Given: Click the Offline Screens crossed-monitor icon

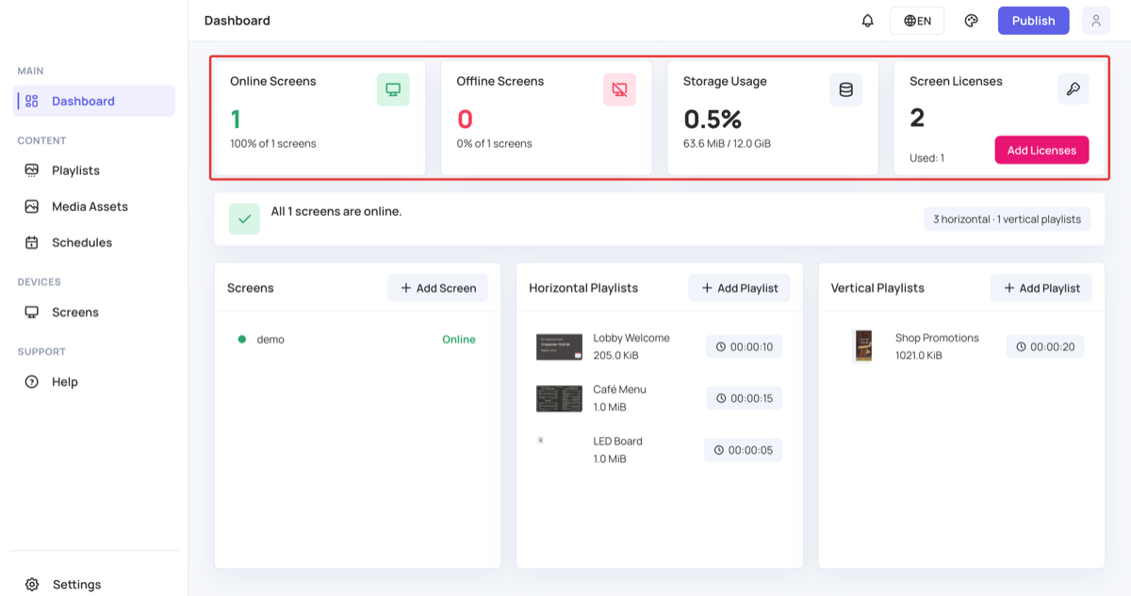Looking at the screenshot, I should coord(619,89).
